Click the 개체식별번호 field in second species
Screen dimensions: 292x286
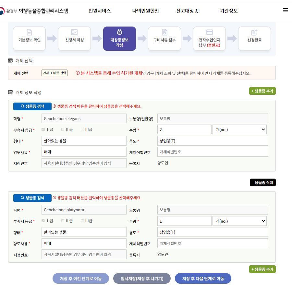[213, 243]
